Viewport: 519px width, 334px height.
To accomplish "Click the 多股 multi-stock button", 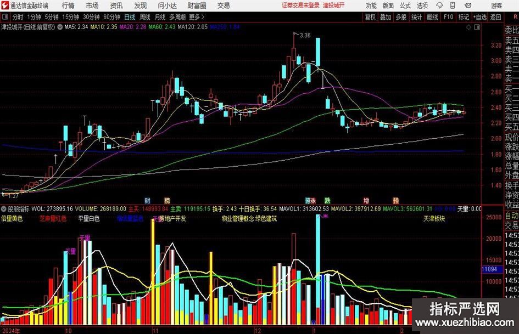I will (x=401, y=17).
